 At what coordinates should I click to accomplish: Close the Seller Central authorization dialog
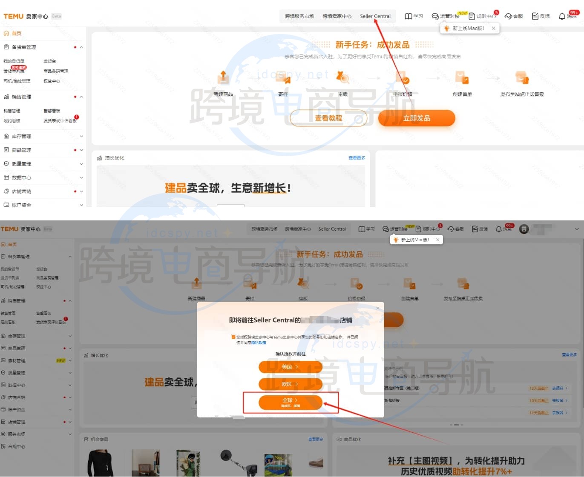[x=377, y=308]
